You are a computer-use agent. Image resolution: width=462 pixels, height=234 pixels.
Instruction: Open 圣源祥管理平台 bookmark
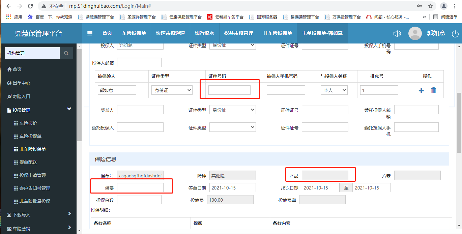click(x=138, y=17)
